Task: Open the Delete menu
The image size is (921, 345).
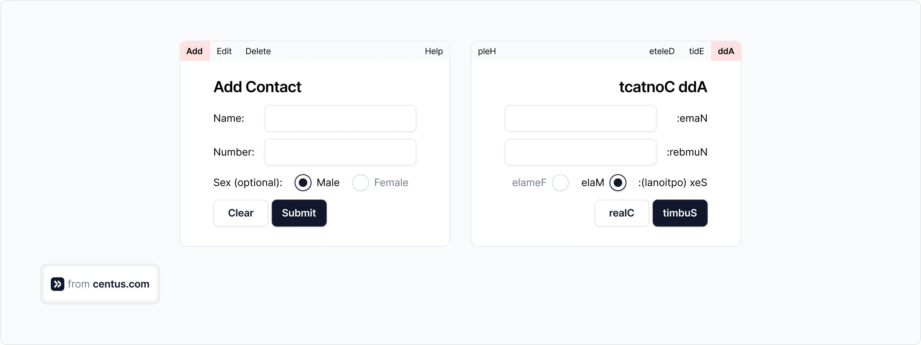Action: click(x=258, y=51)
